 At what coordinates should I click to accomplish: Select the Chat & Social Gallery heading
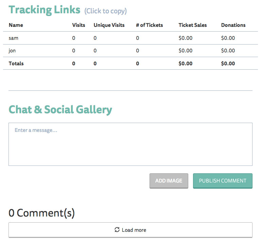[60, 109]
